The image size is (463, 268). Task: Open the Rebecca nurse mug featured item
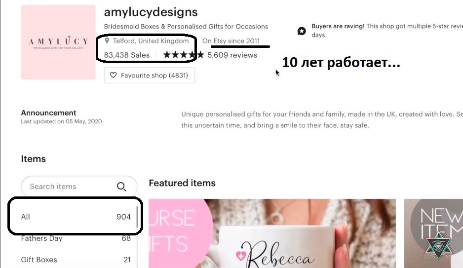272,233
